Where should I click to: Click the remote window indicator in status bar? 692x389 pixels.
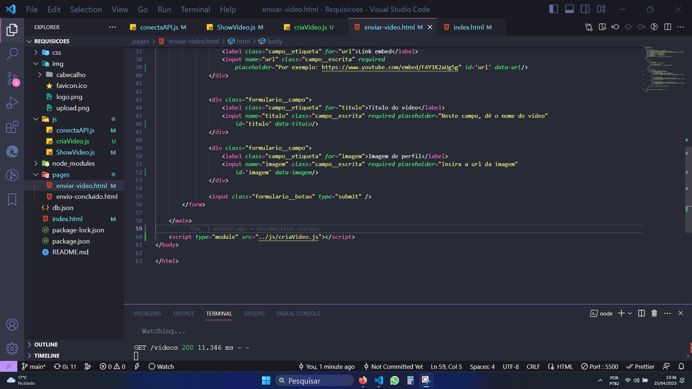click(x=9, y=366)
